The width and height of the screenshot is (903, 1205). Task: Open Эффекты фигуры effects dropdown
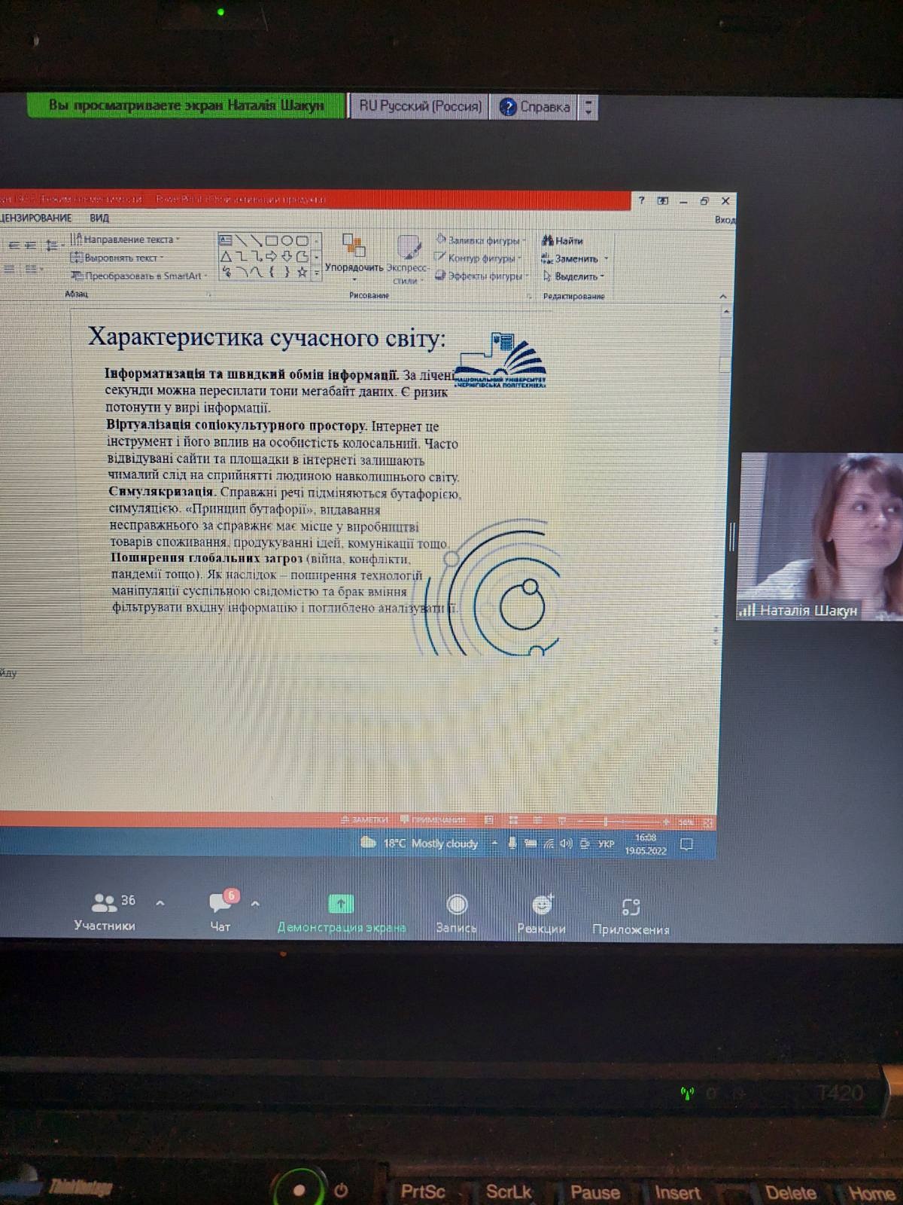(x=480, y=276)
